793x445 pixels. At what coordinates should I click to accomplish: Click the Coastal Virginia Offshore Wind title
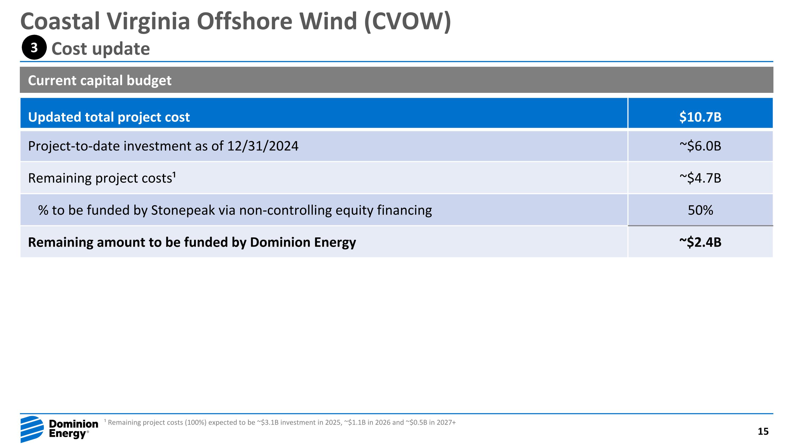click(x=235, y=21)
